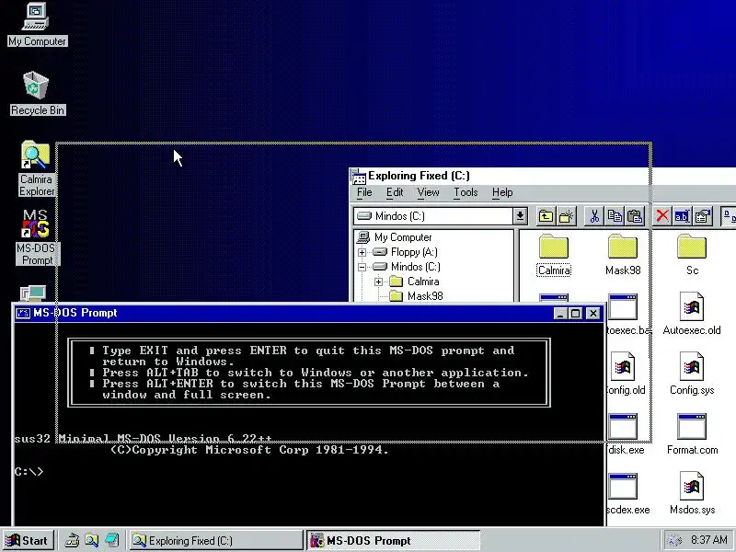Click the third quick launch desktop icon

coord(111,540)
